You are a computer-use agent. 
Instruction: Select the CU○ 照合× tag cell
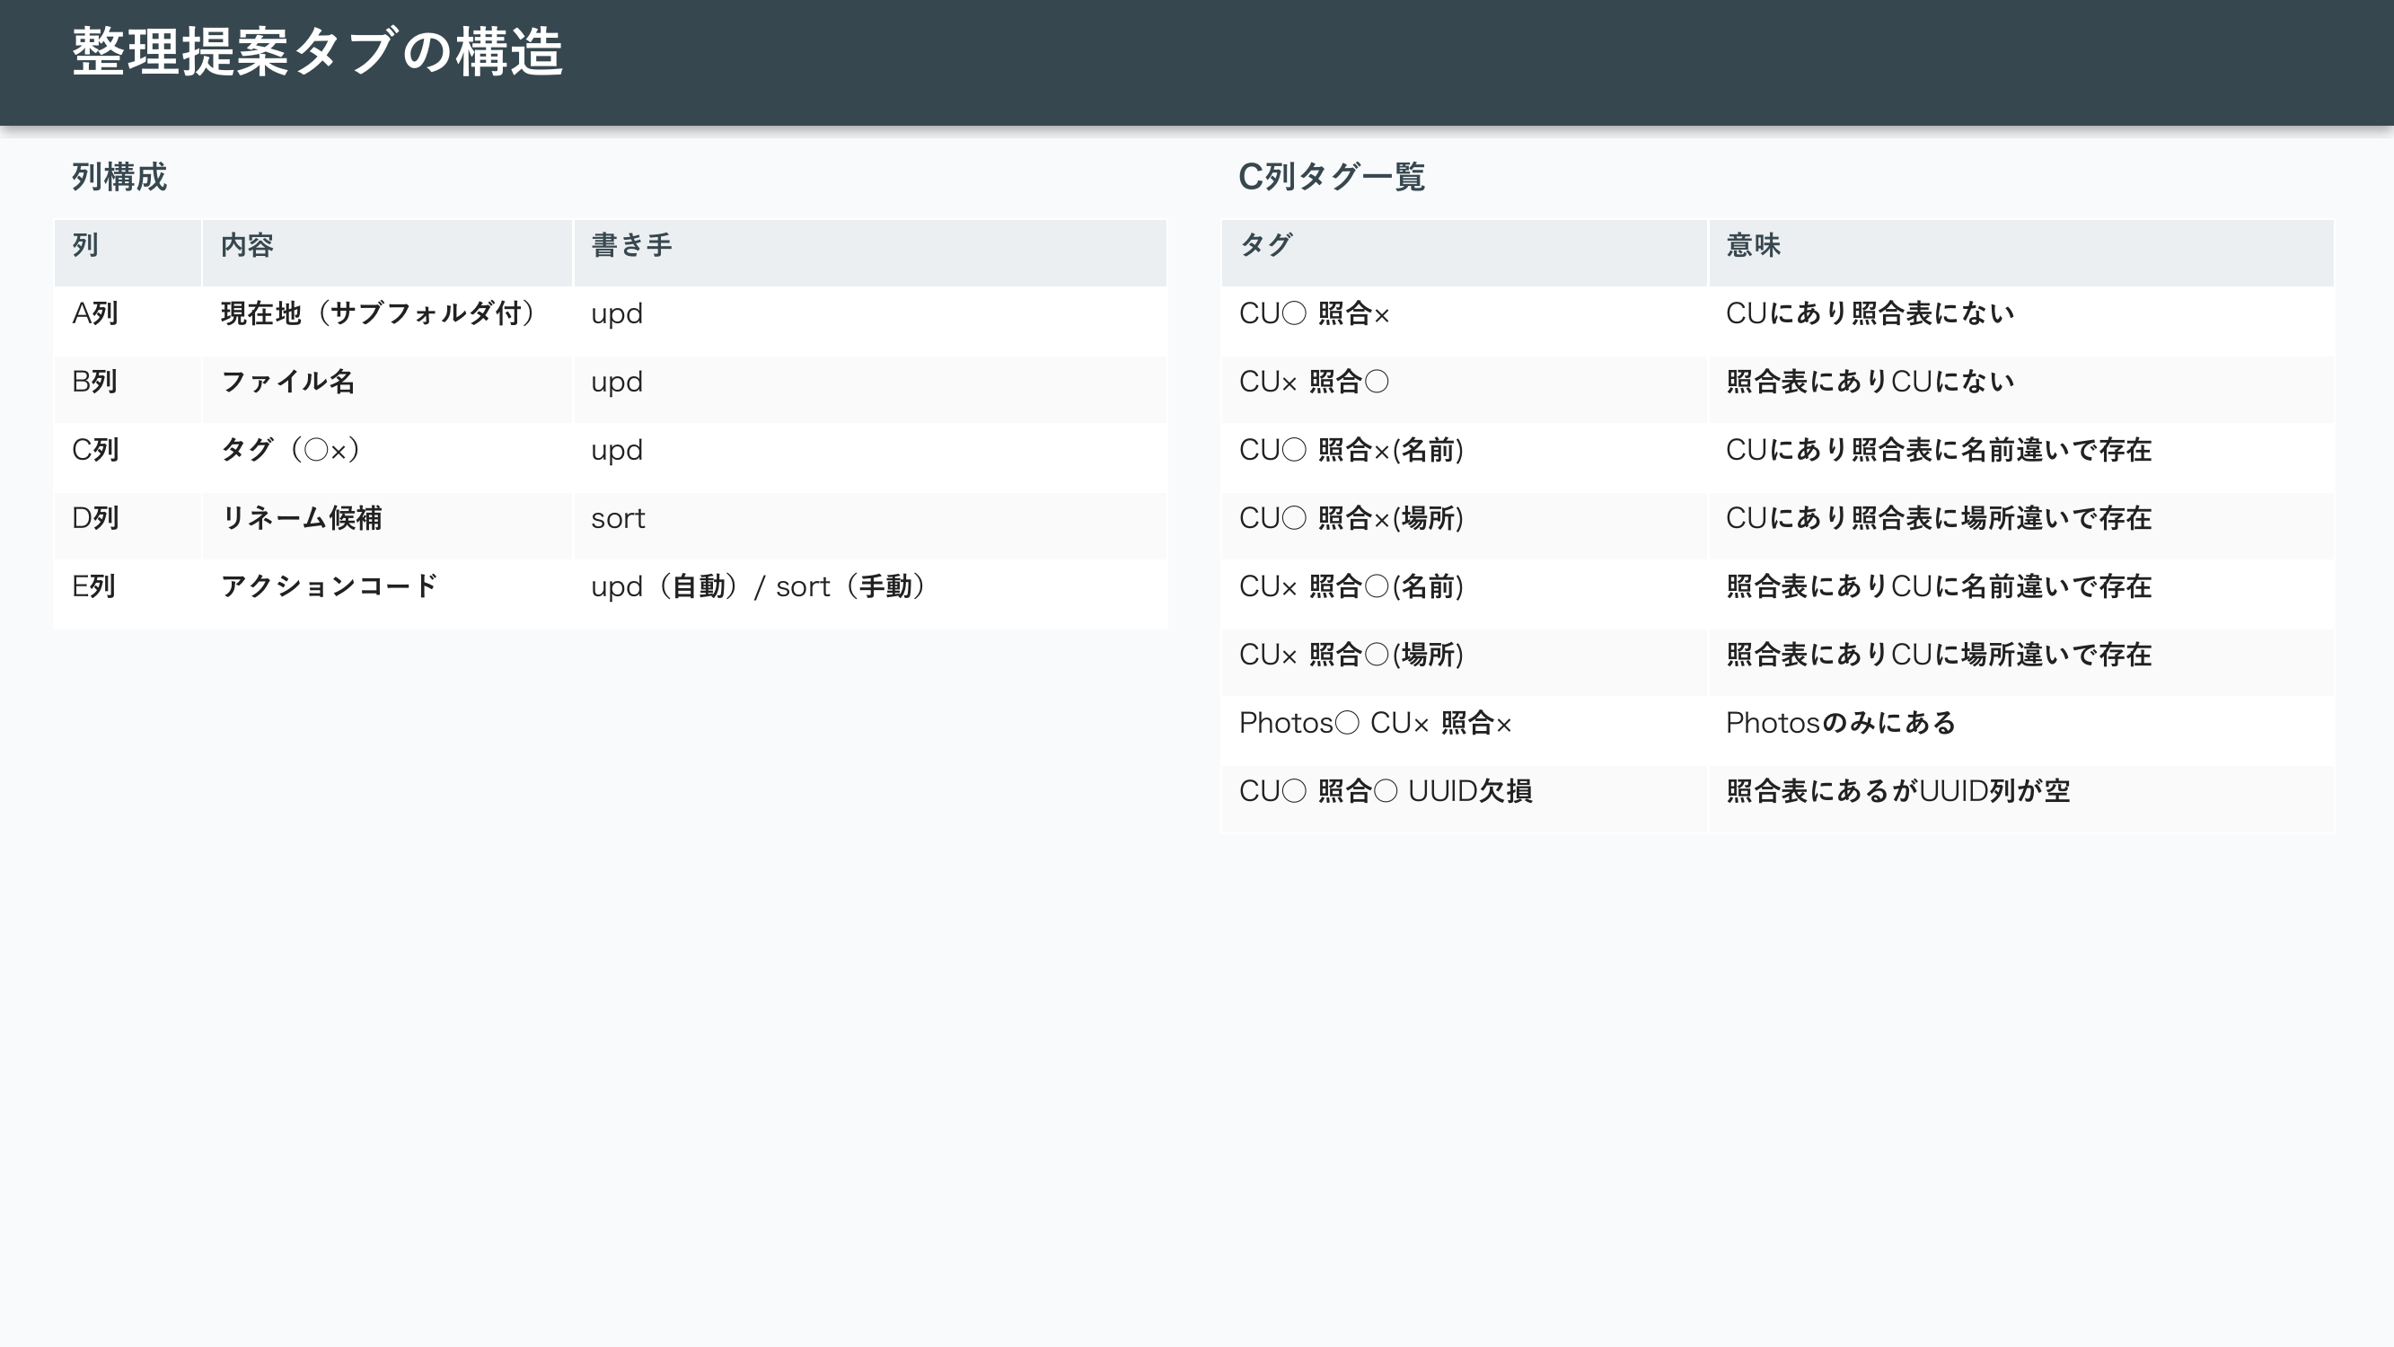[x=1314, y=314]
